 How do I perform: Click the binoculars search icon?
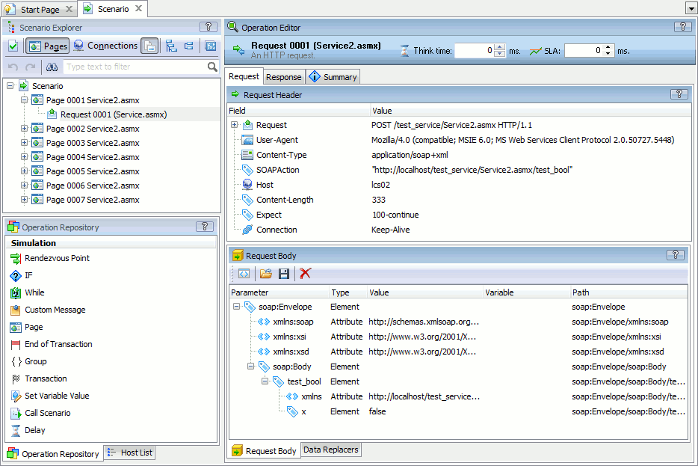coord(53,67)
